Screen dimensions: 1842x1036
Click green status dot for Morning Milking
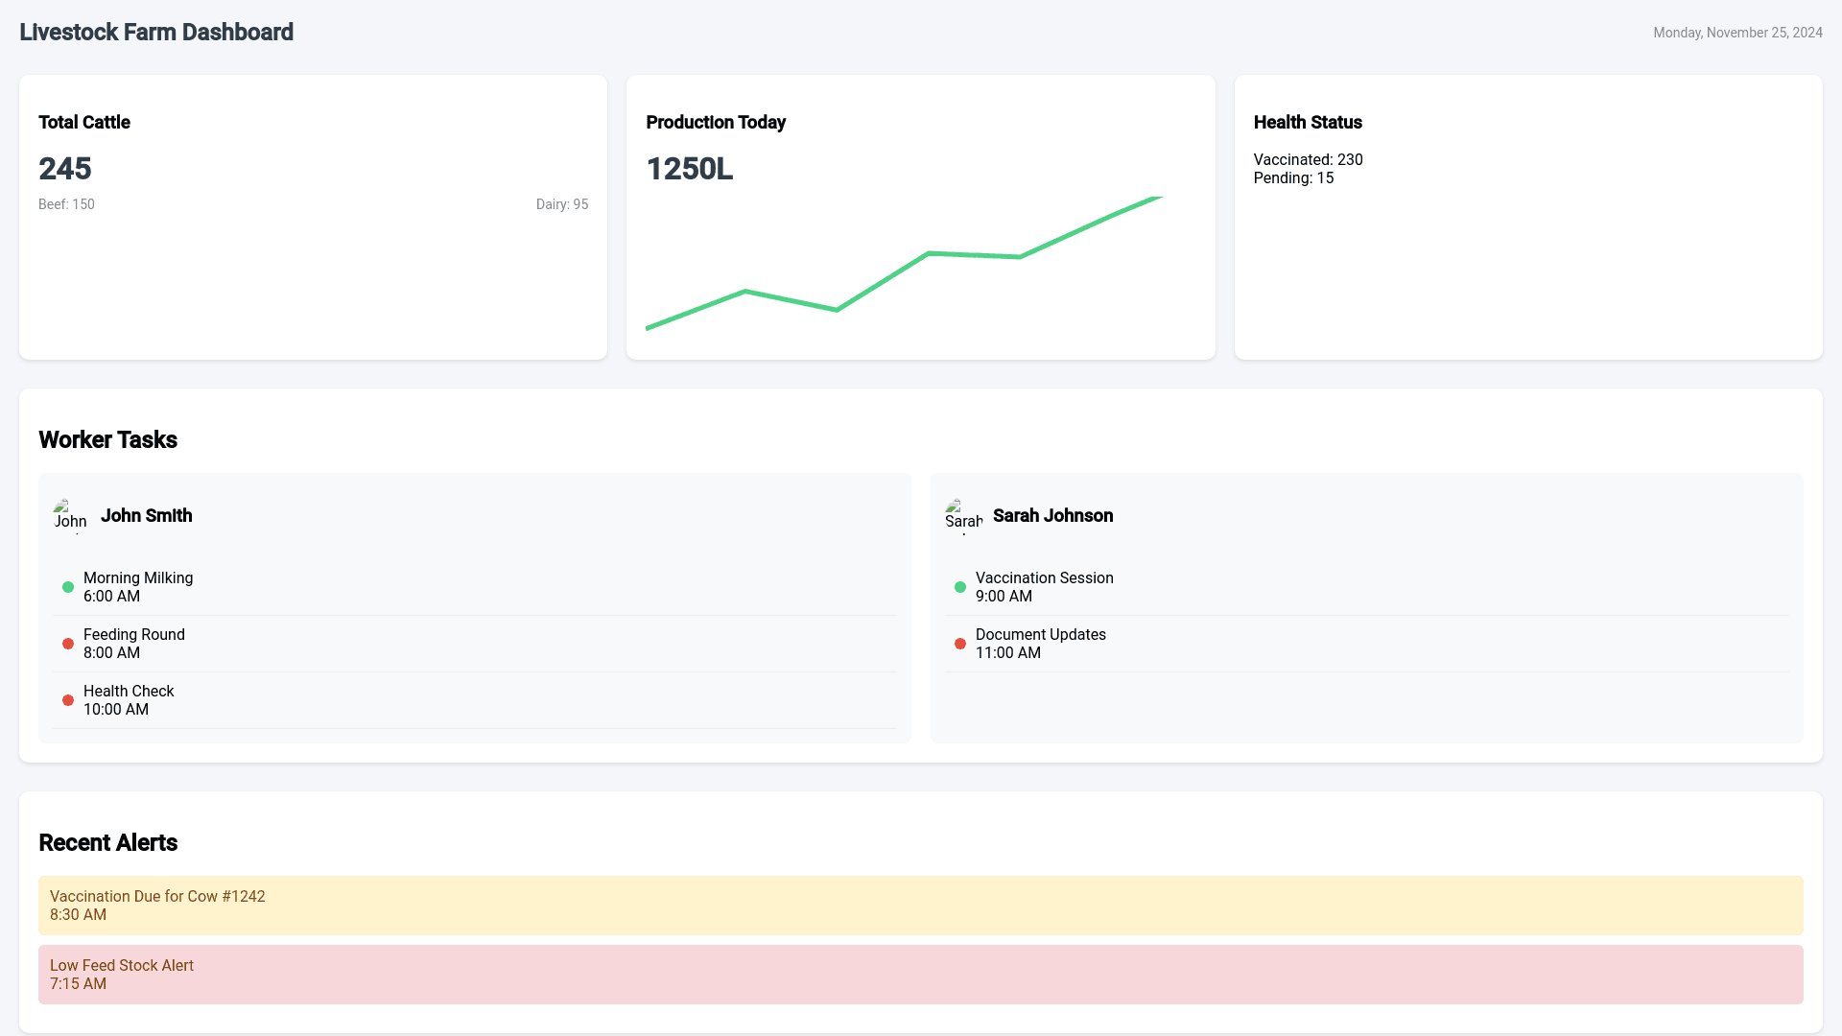click(68, 587)
